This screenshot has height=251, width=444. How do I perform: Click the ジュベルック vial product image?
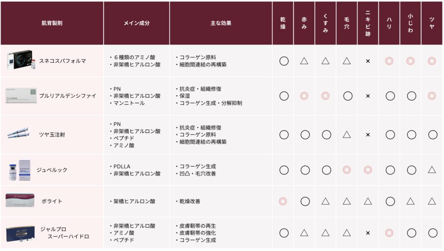tap(20, 170)
